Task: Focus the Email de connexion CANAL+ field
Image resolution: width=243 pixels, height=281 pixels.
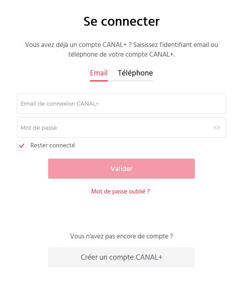Action: (x=121, y=104)
